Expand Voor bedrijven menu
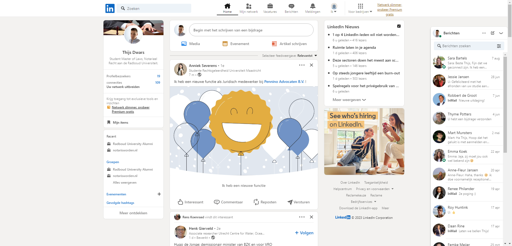Viewport: 512px width, 246px height. click(x=360, y=8)
